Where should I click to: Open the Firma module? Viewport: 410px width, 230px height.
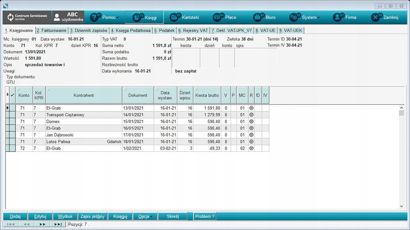(344, 18)
